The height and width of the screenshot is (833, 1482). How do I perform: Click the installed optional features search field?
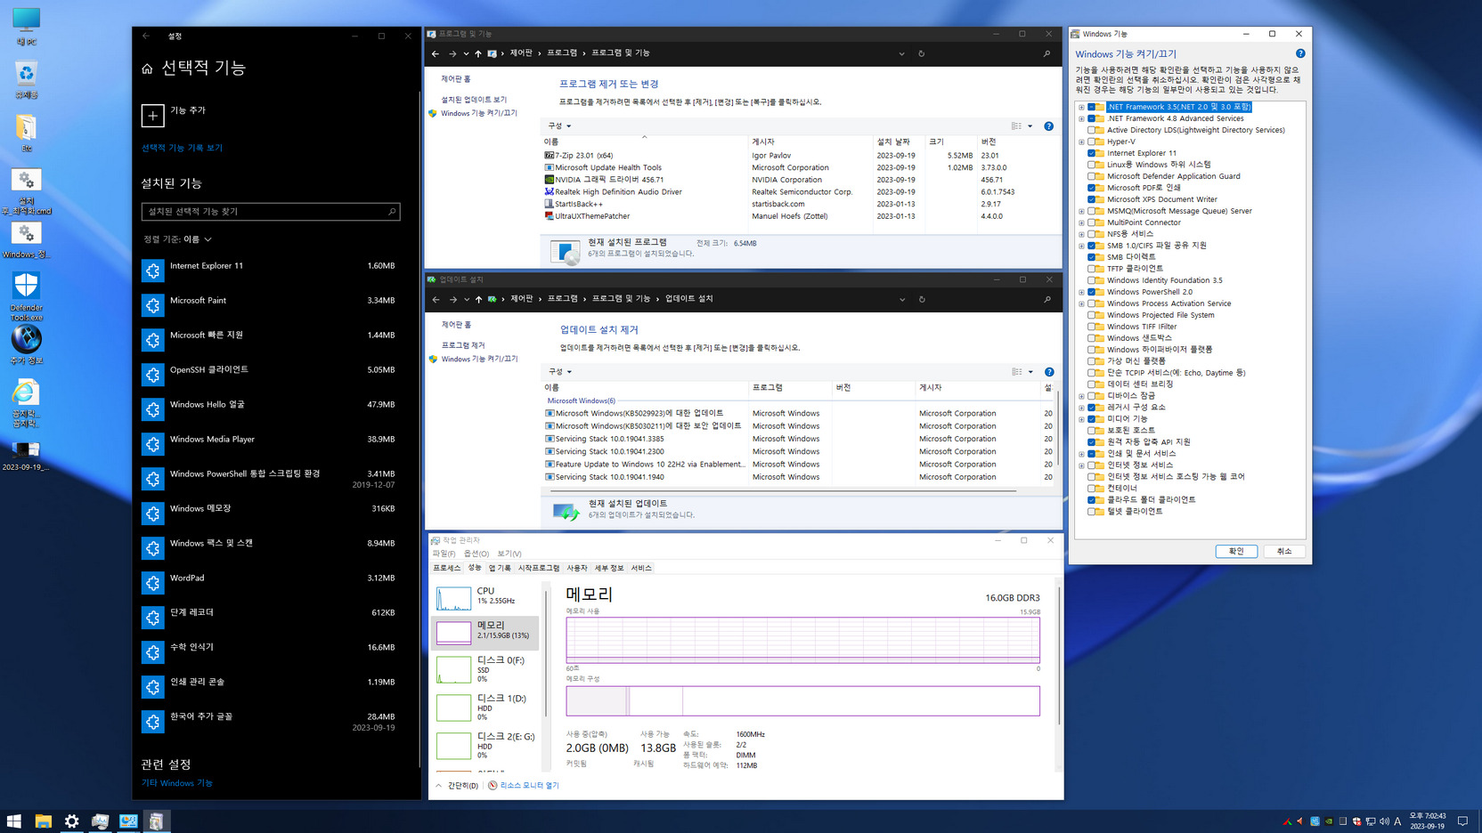coord(271,212)
